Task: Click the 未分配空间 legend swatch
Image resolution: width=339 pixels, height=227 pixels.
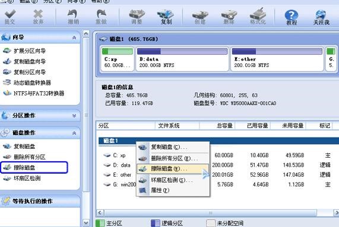Action: 211,223
